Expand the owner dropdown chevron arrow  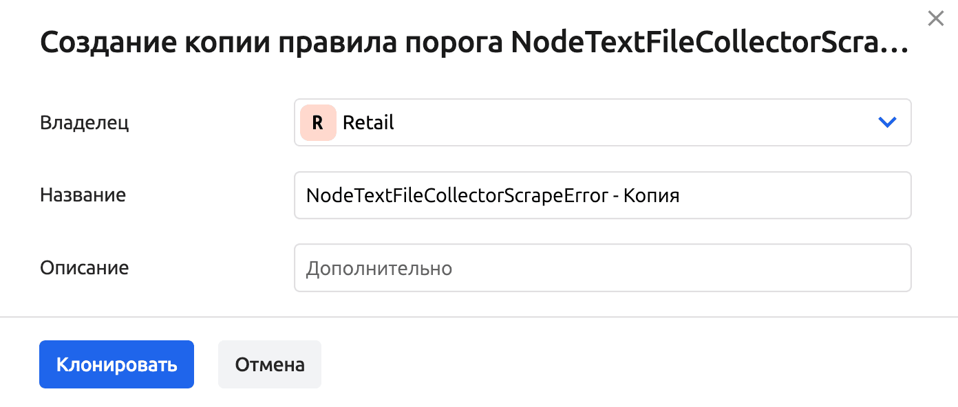(887, 122)
